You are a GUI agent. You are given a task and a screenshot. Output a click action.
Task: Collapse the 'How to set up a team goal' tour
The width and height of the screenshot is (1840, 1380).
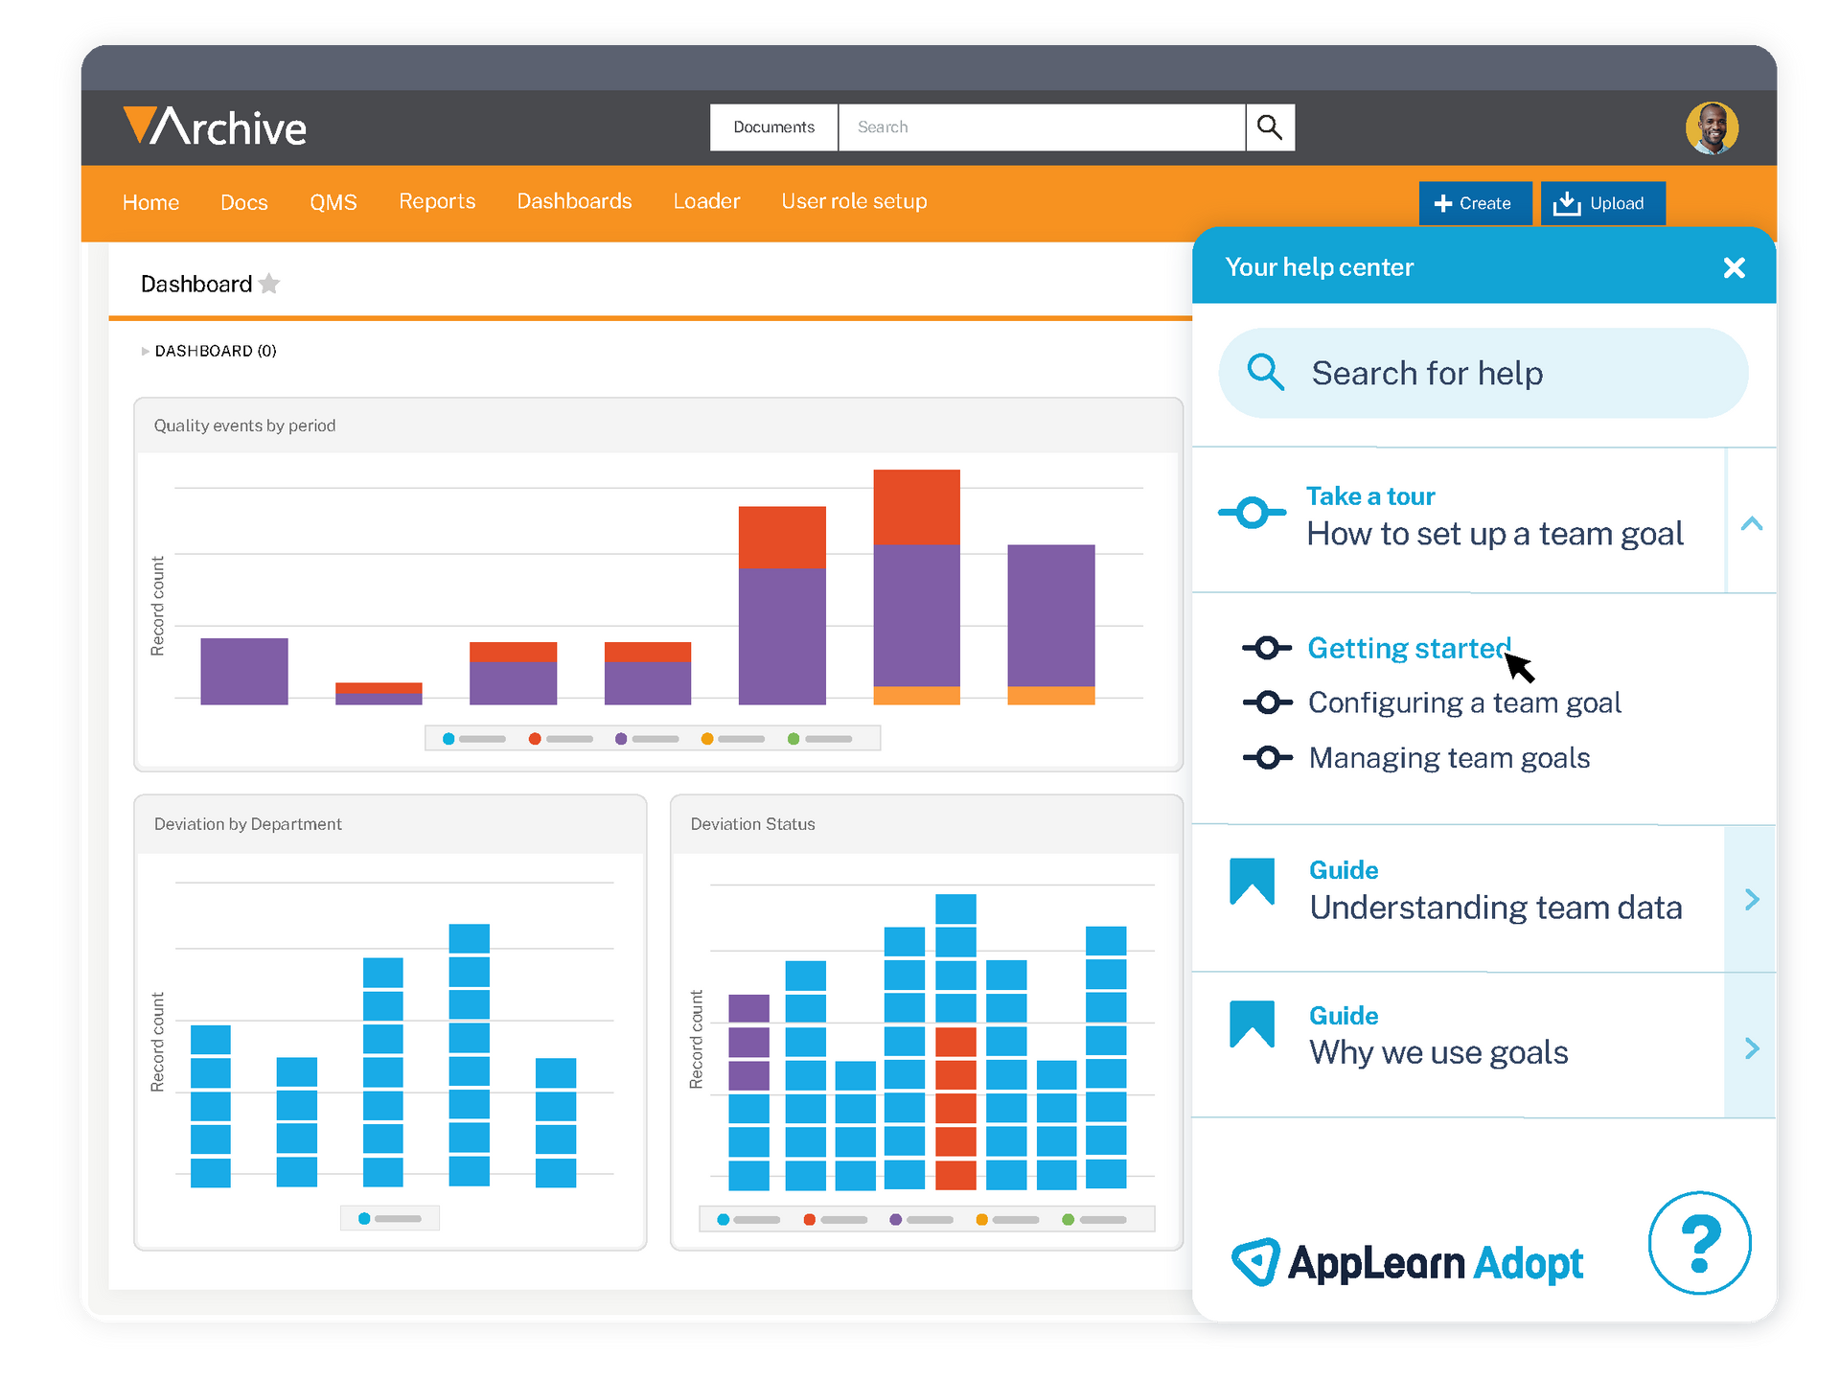click(x=1754, y=523)
